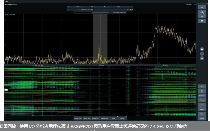Toggle playback with the play/pause icon
This screenshot has width=210, height=131.
202,58
